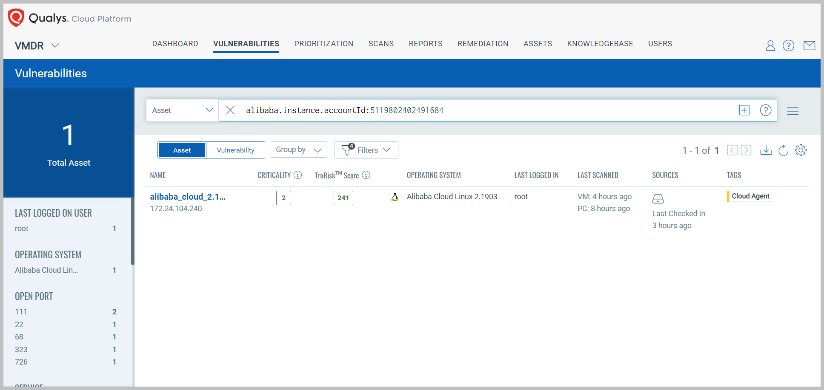824x390 pixels.
Task: Click the agent source drive icon
Action: 658,199
